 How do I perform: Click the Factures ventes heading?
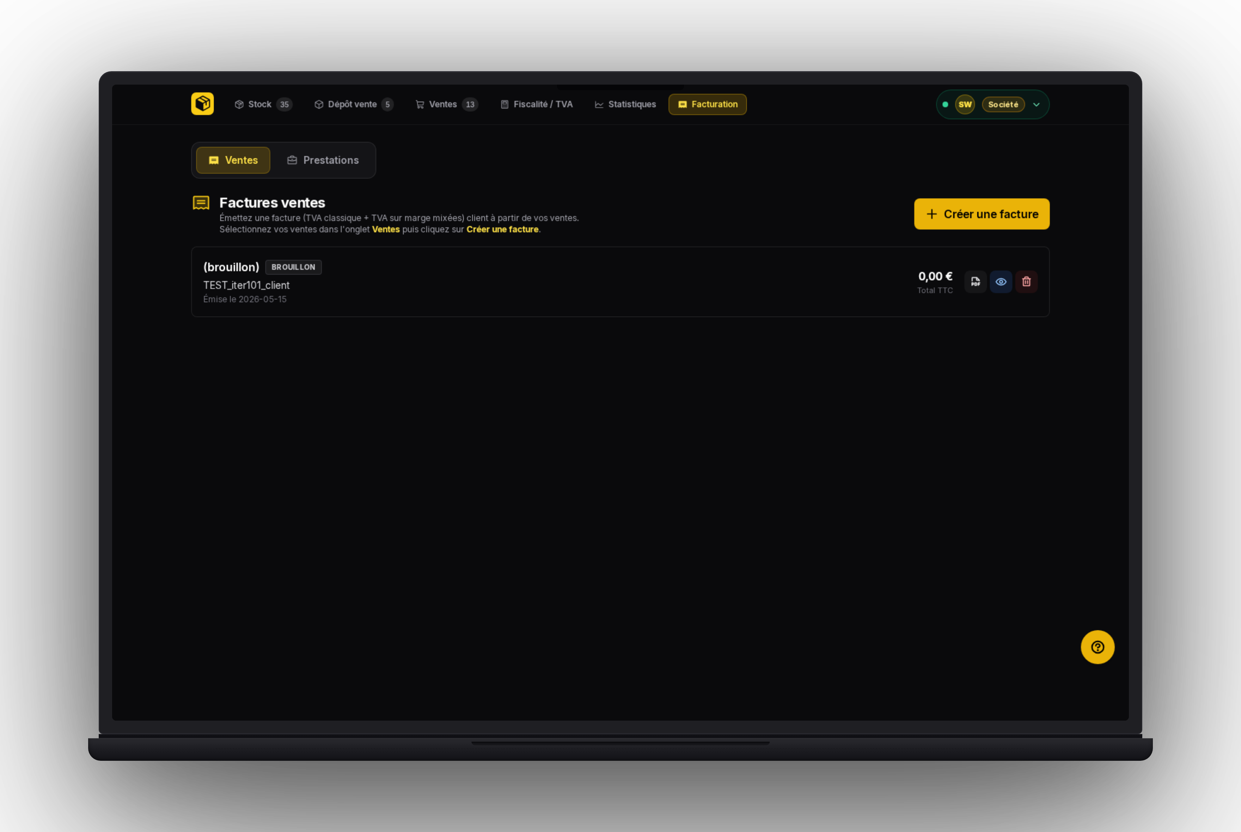click(272, 203)
